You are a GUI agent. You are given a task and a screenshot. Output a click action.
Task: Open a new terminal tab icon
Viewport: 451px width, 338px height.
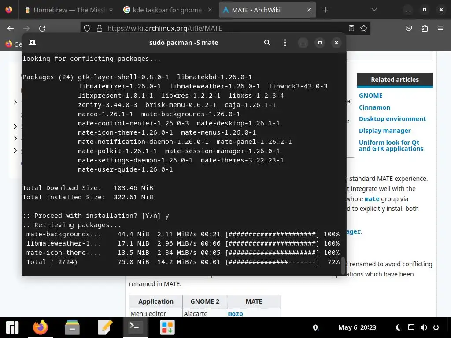[32, 43]
